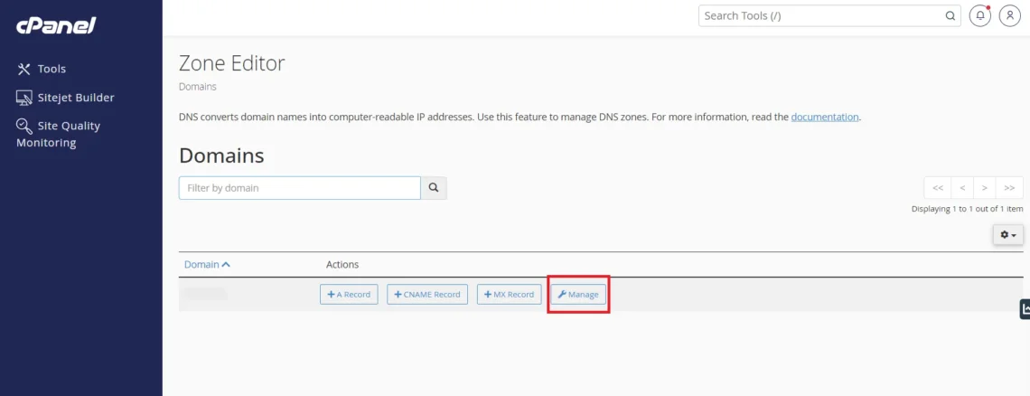Add an A Record

pyautogui.click(x=349, y=294)
